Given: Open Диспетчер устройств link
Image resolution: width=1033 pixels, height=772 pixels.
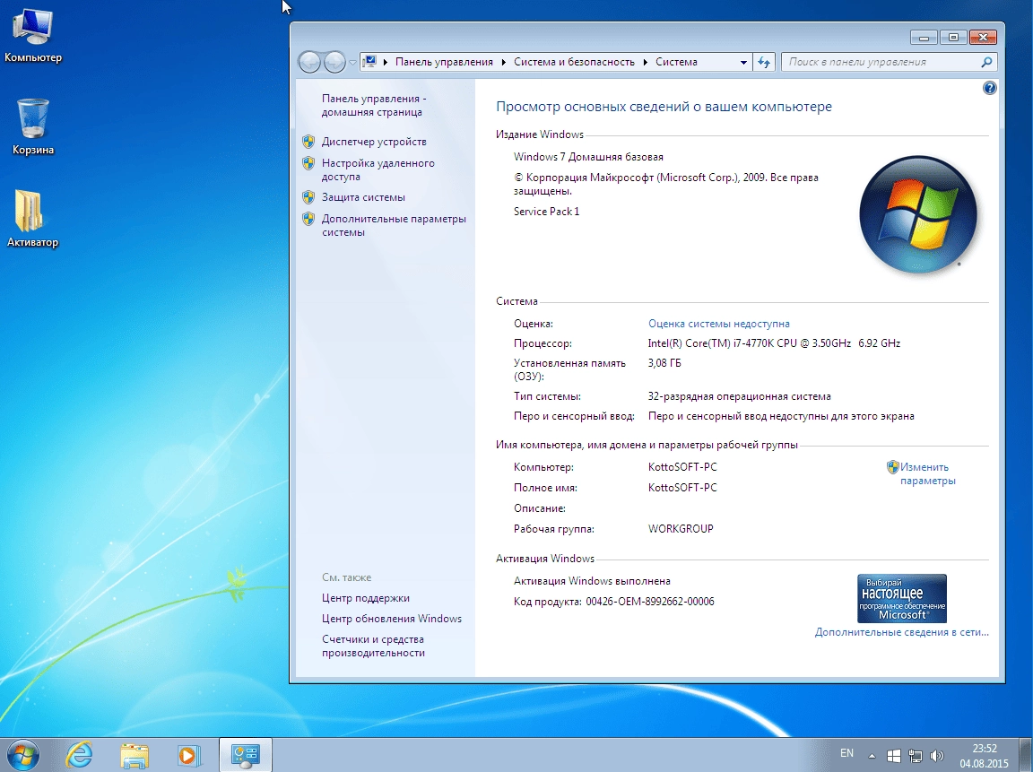Looking at the screenshot, I should (x=374, y=142).
